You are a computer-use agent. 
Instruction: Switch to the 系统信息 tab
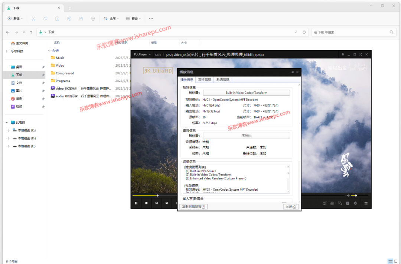tap(223, 80)
